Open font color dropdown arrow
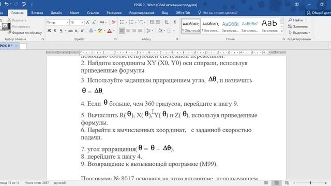 tap(114, 31)
